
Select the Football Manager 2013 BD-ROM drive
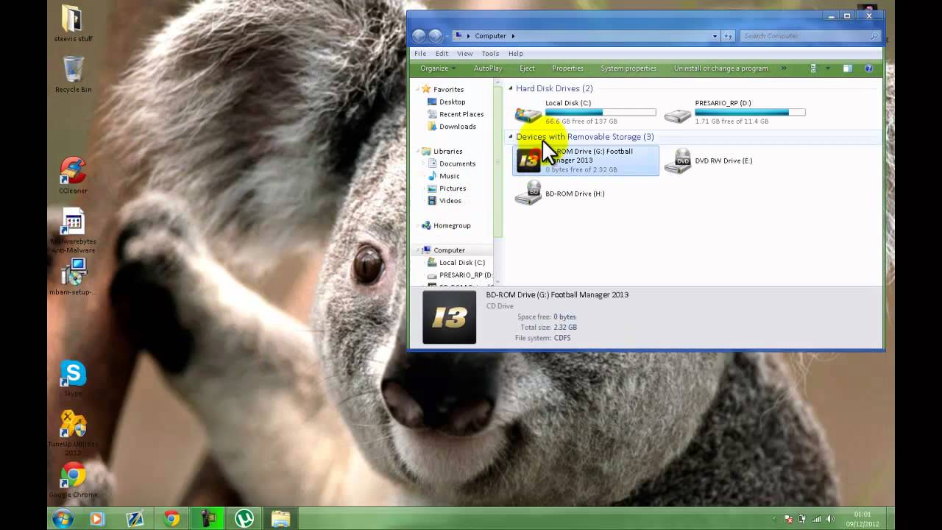586,160
